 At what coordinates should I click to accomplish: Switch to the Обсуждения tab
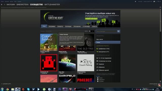point(77,26)
